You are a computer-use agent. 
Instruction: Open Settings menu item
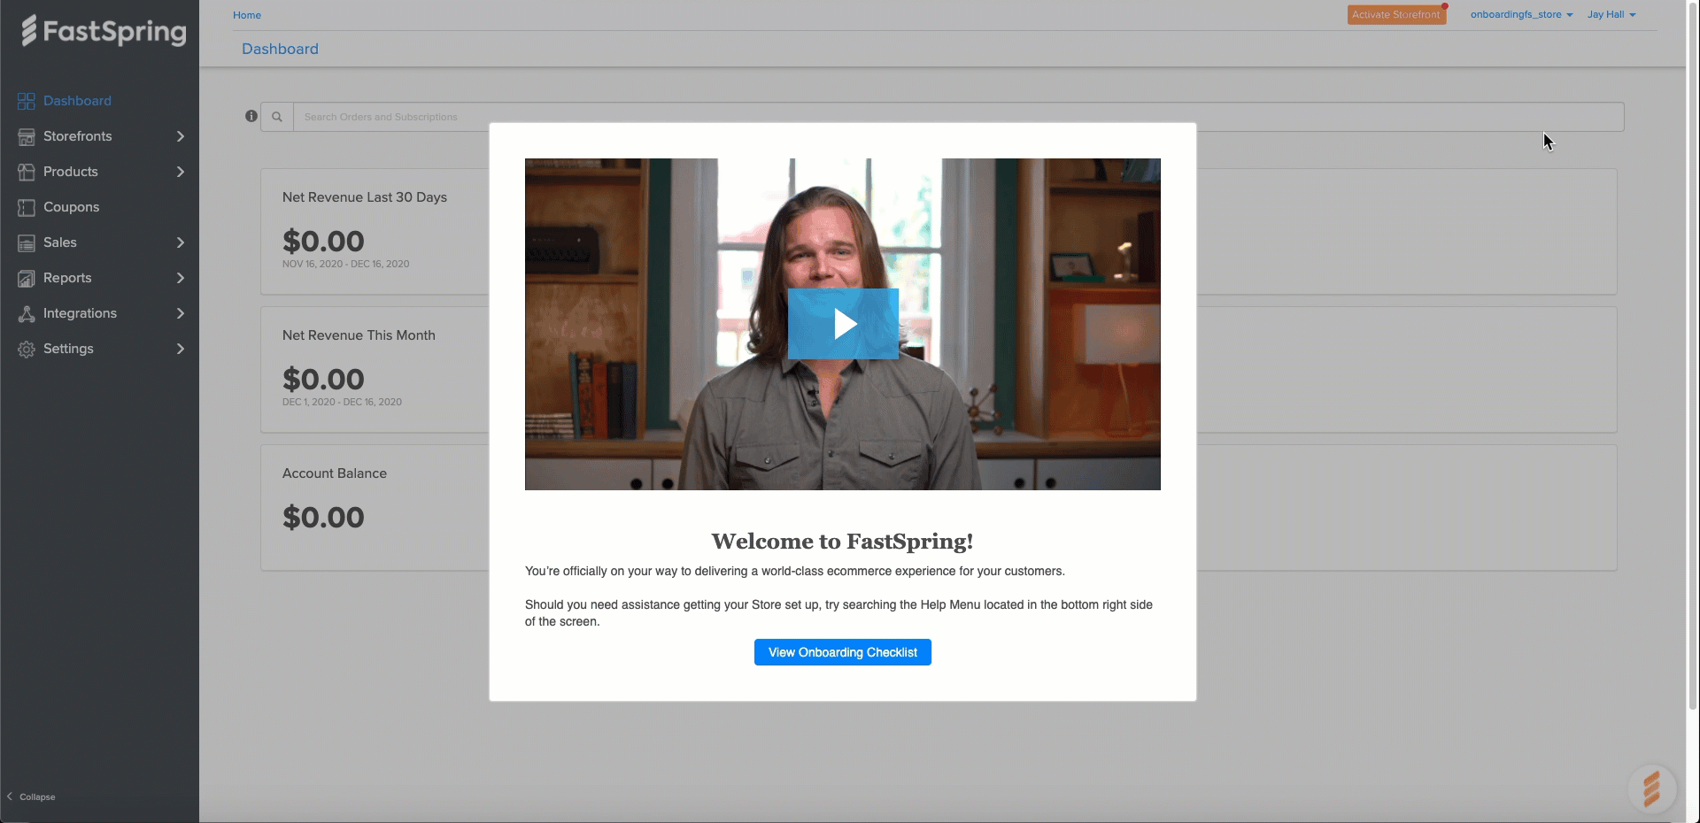pyautogui.click(x=68, y=349)
